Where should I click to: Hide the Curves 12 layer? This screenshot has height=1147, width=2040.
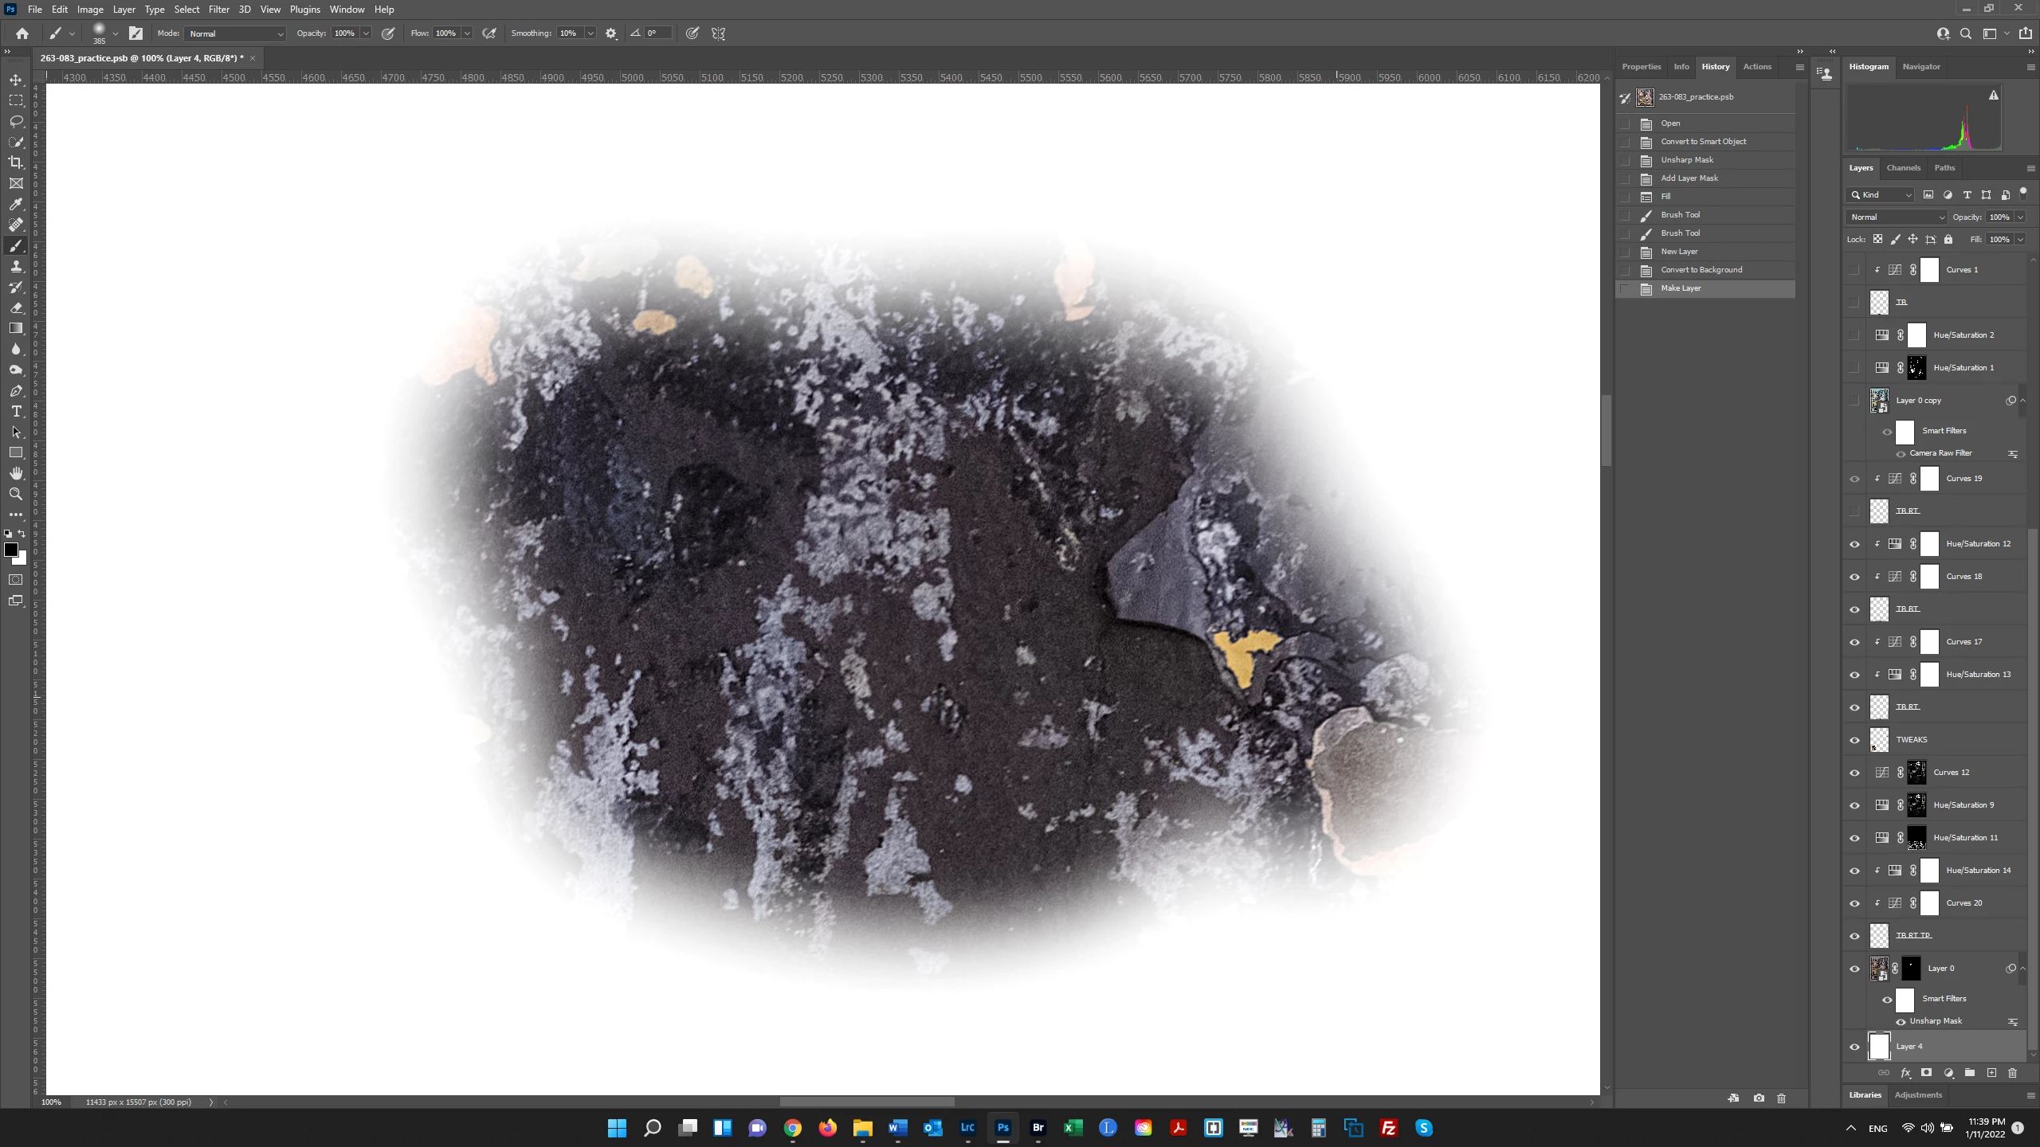tap(1854, 773)
